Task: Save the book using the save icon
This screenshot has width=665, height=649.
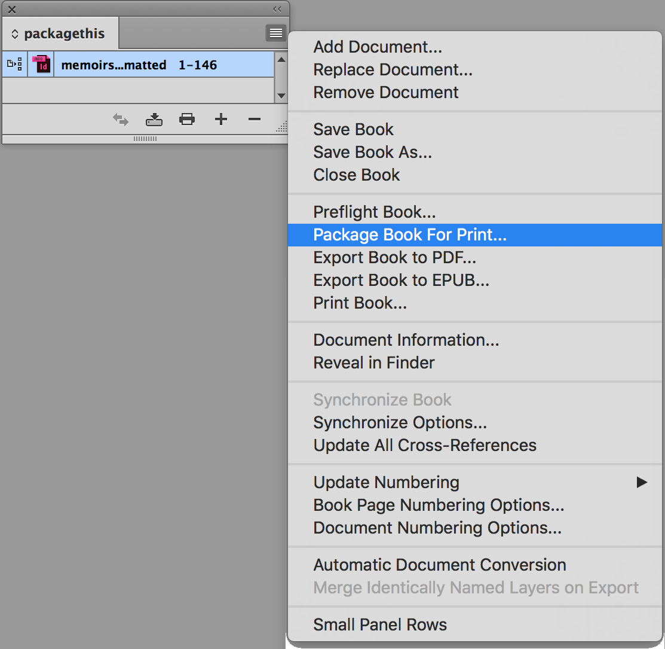Action: tap(154, 119)
